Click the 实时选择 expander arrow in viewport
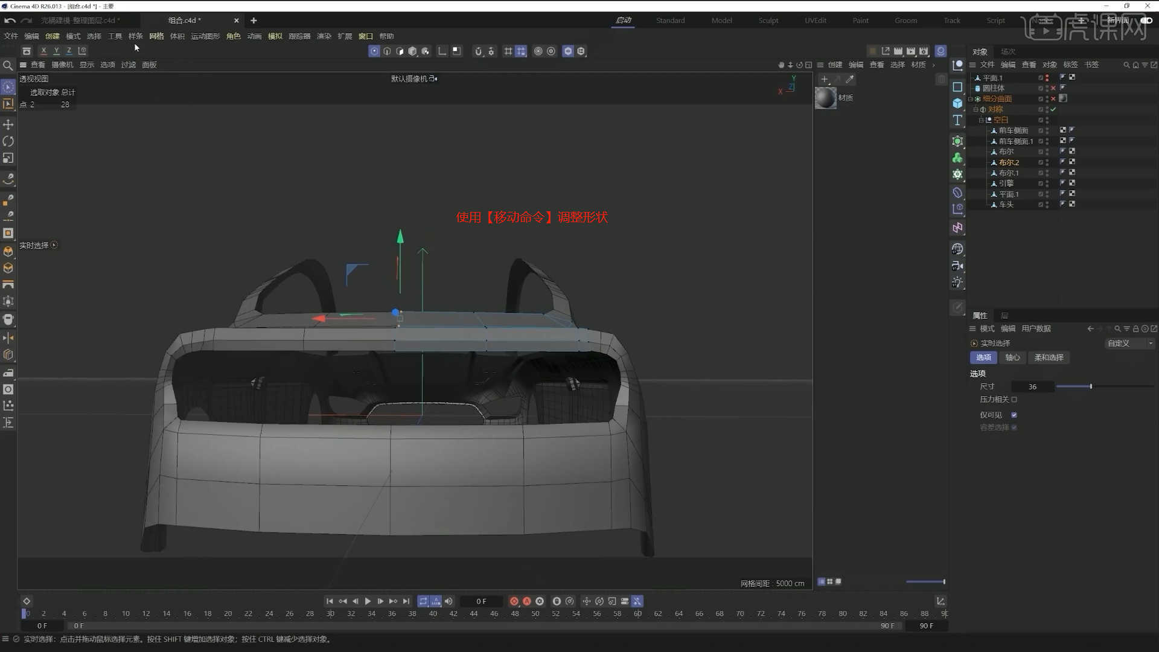 [x=54, y=245]
